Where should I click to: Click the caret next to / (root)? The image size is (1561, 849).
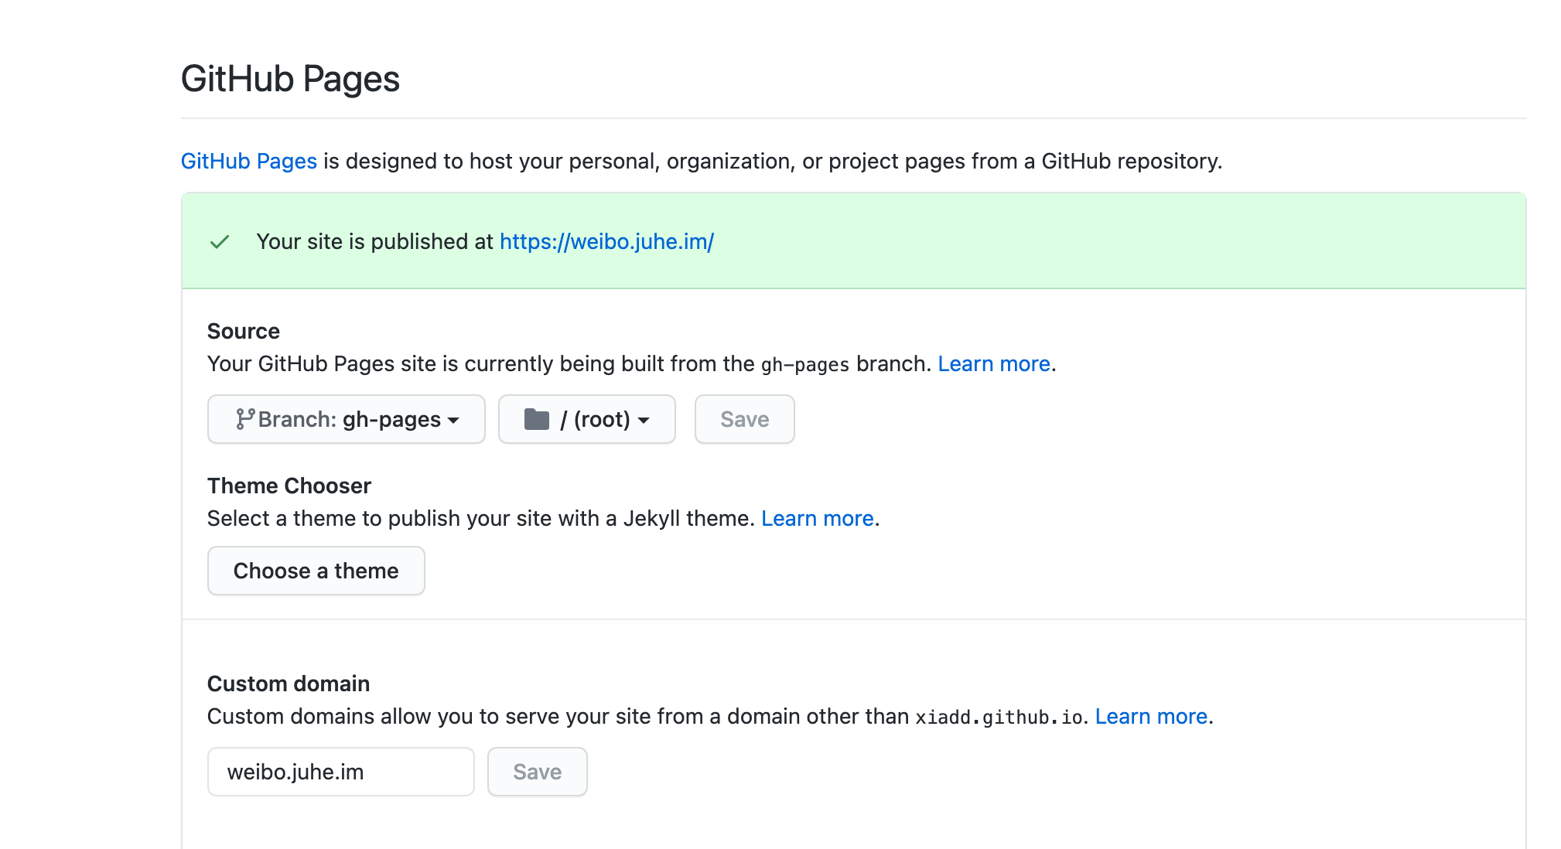click(x=647, y=421)
